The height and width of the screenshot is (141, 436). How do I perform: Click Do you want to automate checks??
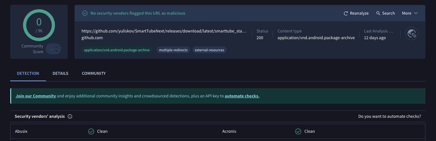pyautogui.click(x=389, y=116)
